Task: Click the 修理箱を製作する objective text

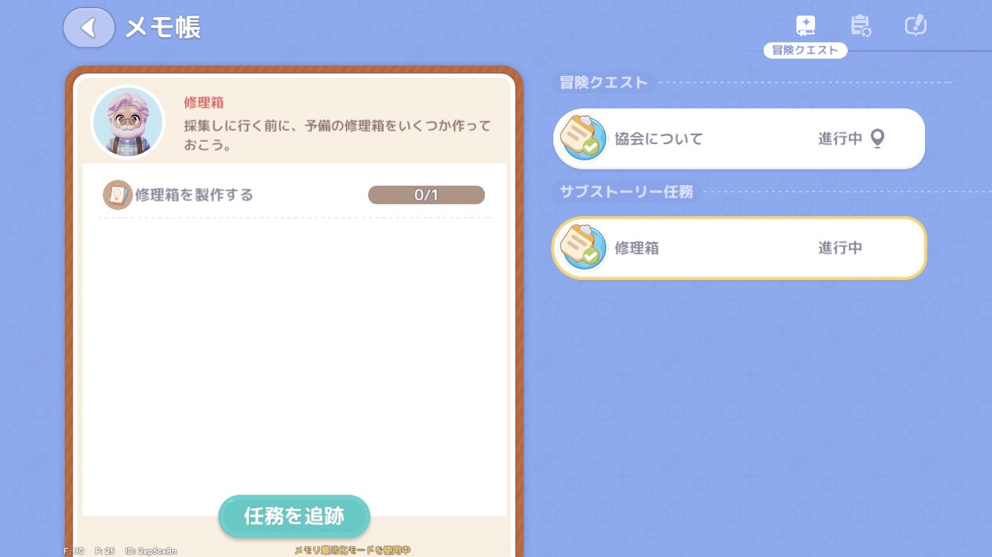Action: [194, 195]
